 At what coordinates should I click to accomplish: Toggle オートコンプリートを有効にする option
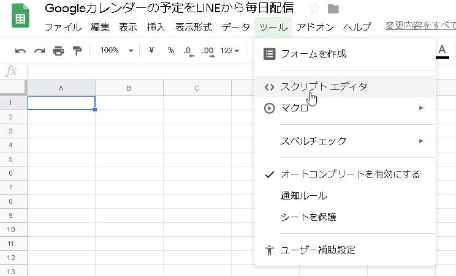coord(350,174)
